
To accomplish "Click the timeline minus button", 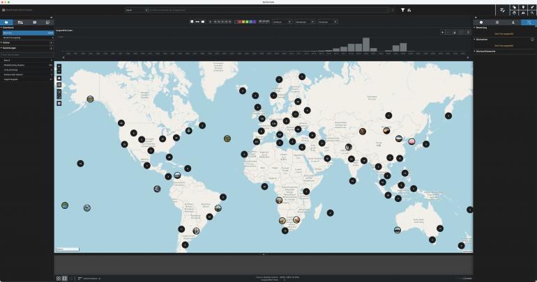I will click(448, 32).
